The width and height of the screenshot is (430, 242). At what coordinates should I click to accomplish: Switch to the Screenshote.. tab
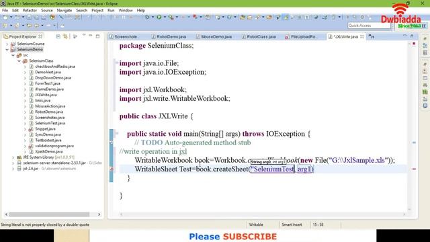pyautogui.click(x=124, y=36)
